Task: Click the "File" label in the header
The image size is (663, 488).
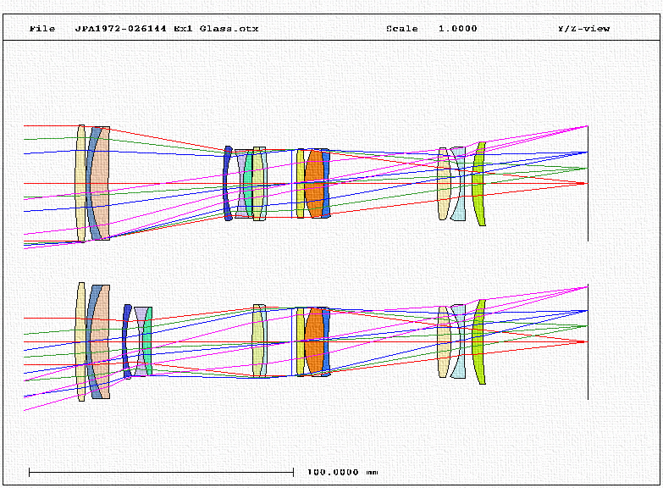Action: [42, 29]
